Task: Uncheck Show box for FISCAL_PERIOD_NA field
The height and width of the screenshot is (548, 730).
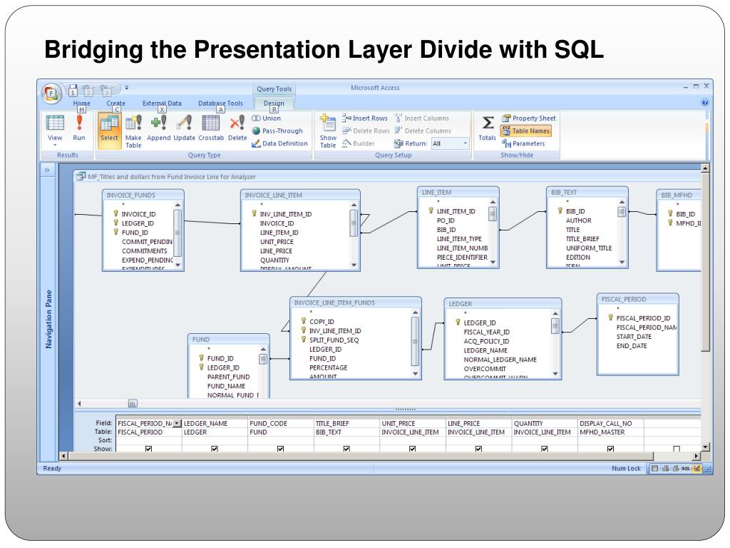Action: (x=148, y=449)
